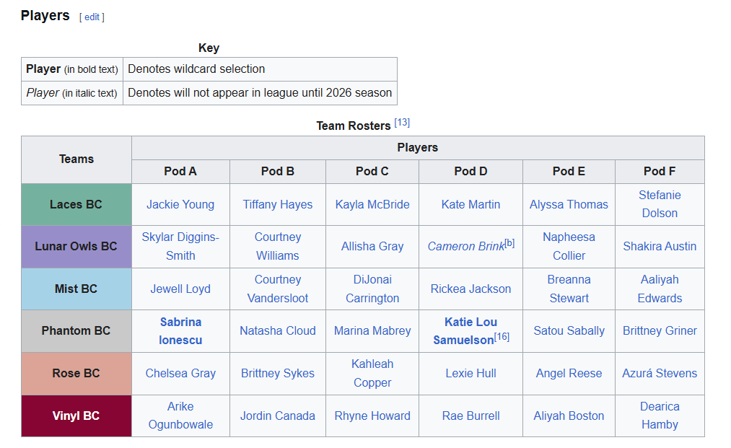This screenshot has height=448, width=731.
Task: Click the Angel Reese link
Action: [x=569, y=373]
